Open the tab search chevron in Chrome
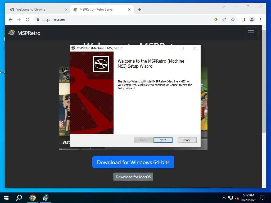271x203 pixels. point(223,7)
